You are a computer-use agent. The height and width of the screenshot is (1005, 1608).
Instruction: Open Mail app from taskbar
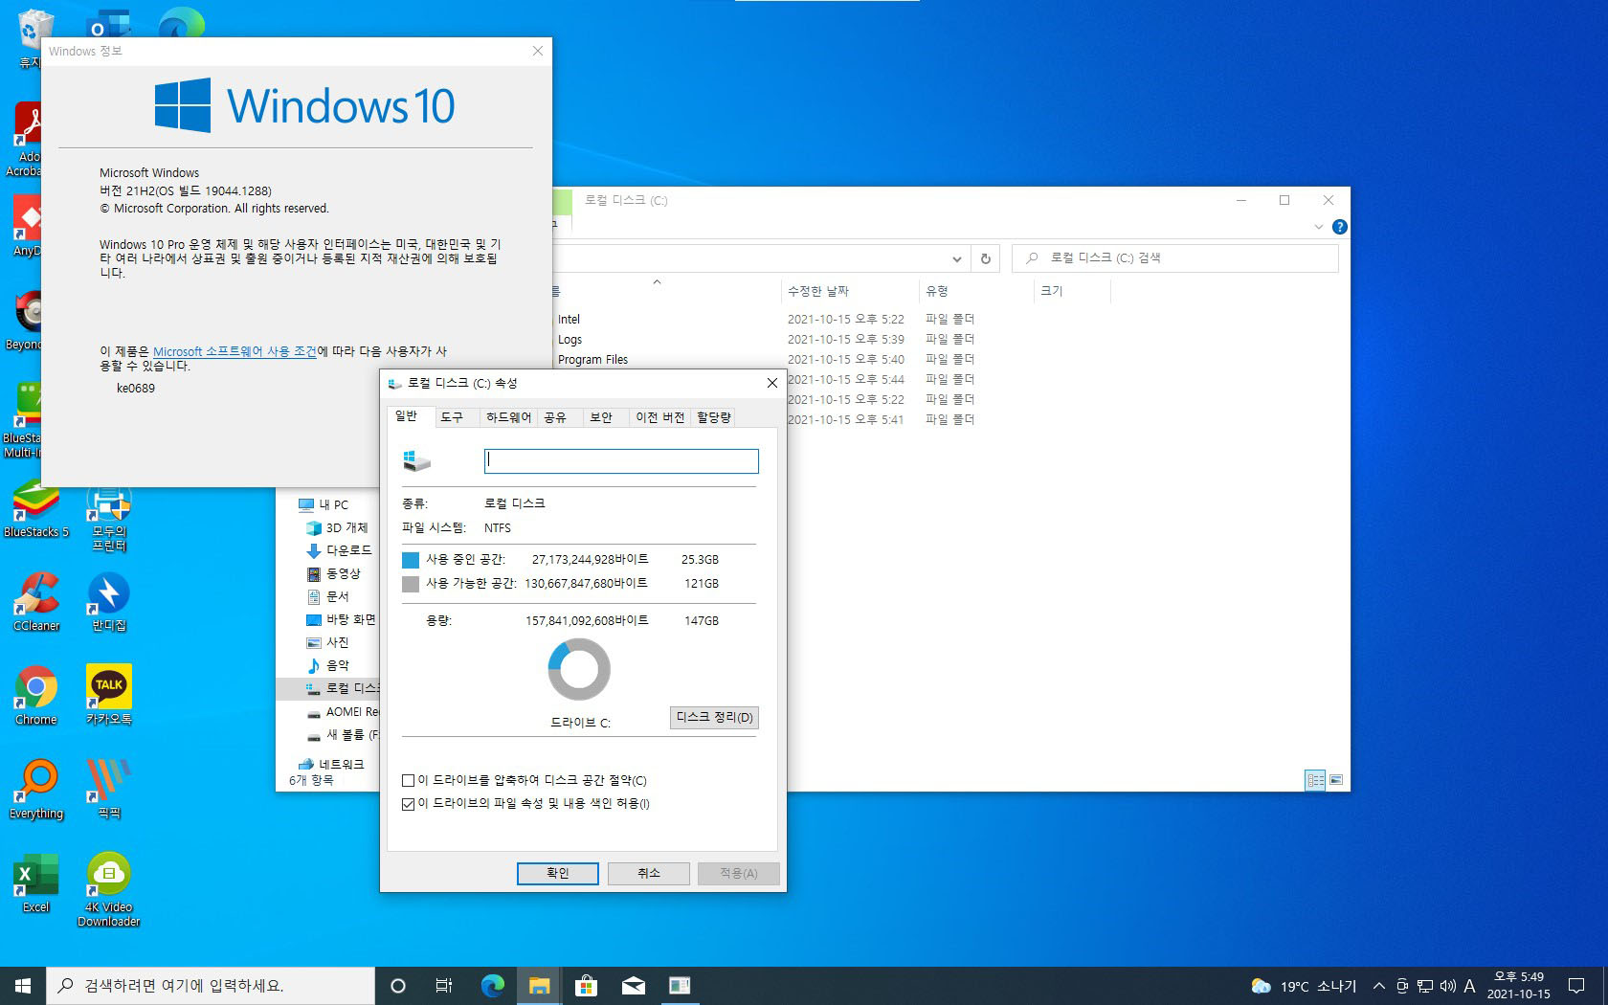(x=633, y=986)
